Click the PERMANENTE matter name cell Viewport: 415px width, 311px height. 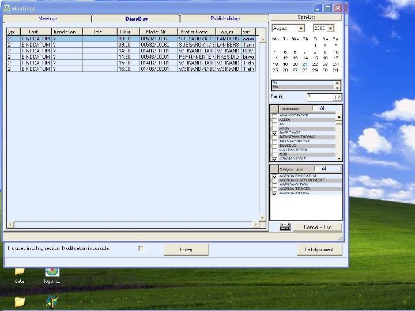(197, 57)
